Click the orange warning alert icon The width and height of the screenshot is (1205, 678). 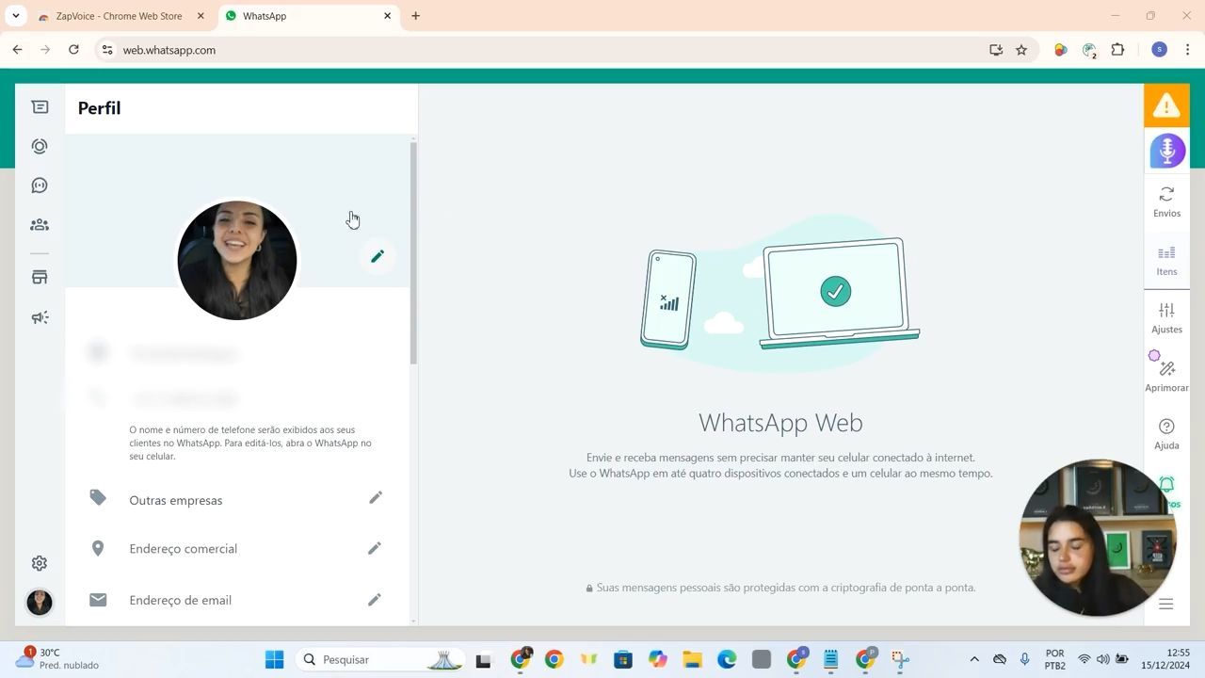[1166, 105]
